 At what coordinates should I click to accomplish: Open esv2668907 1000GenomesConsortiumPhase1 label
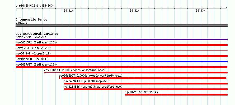[x=91, y=76]
